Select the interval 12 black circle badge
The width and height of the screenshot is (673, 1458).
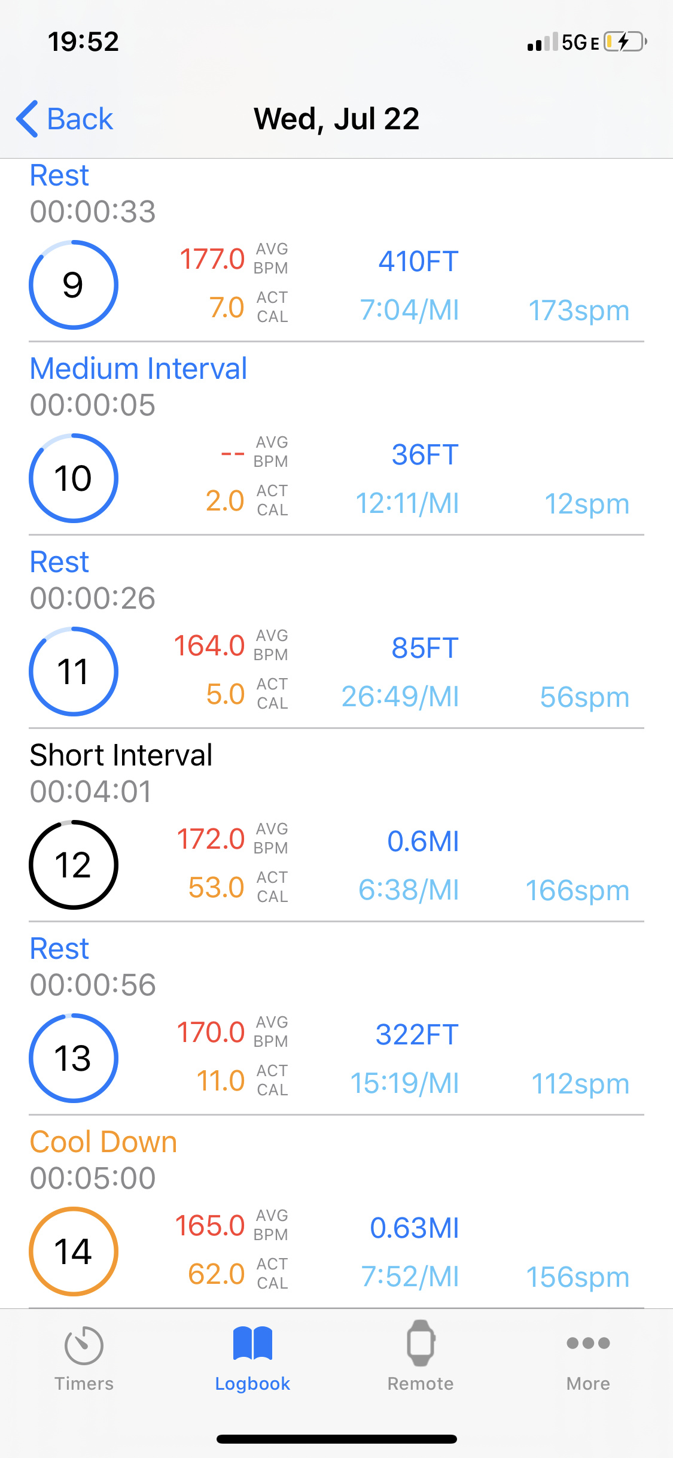(x=74, y=865)
